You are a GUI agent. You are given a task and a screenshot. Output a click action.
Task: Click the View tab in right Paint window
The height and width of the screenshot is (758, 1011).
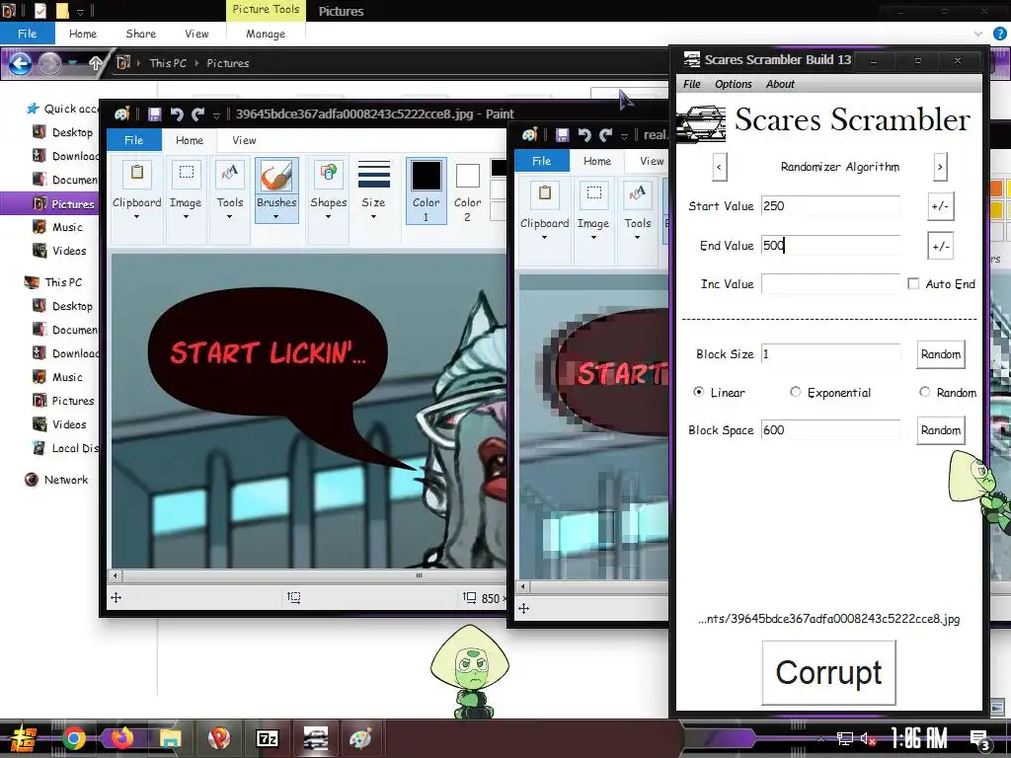pyautogui.click(x=652, y=161)
